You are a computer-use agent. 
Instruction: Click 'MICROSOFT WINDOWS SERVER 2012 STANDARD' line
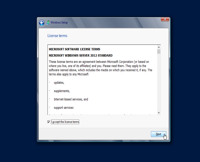(81, 56)
